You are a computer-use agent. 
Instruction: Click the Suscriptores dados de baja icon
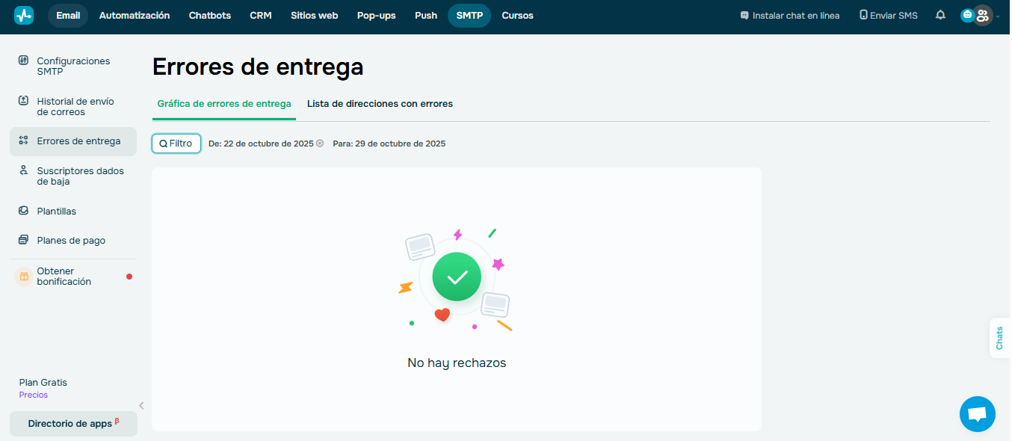pos(25,170)
